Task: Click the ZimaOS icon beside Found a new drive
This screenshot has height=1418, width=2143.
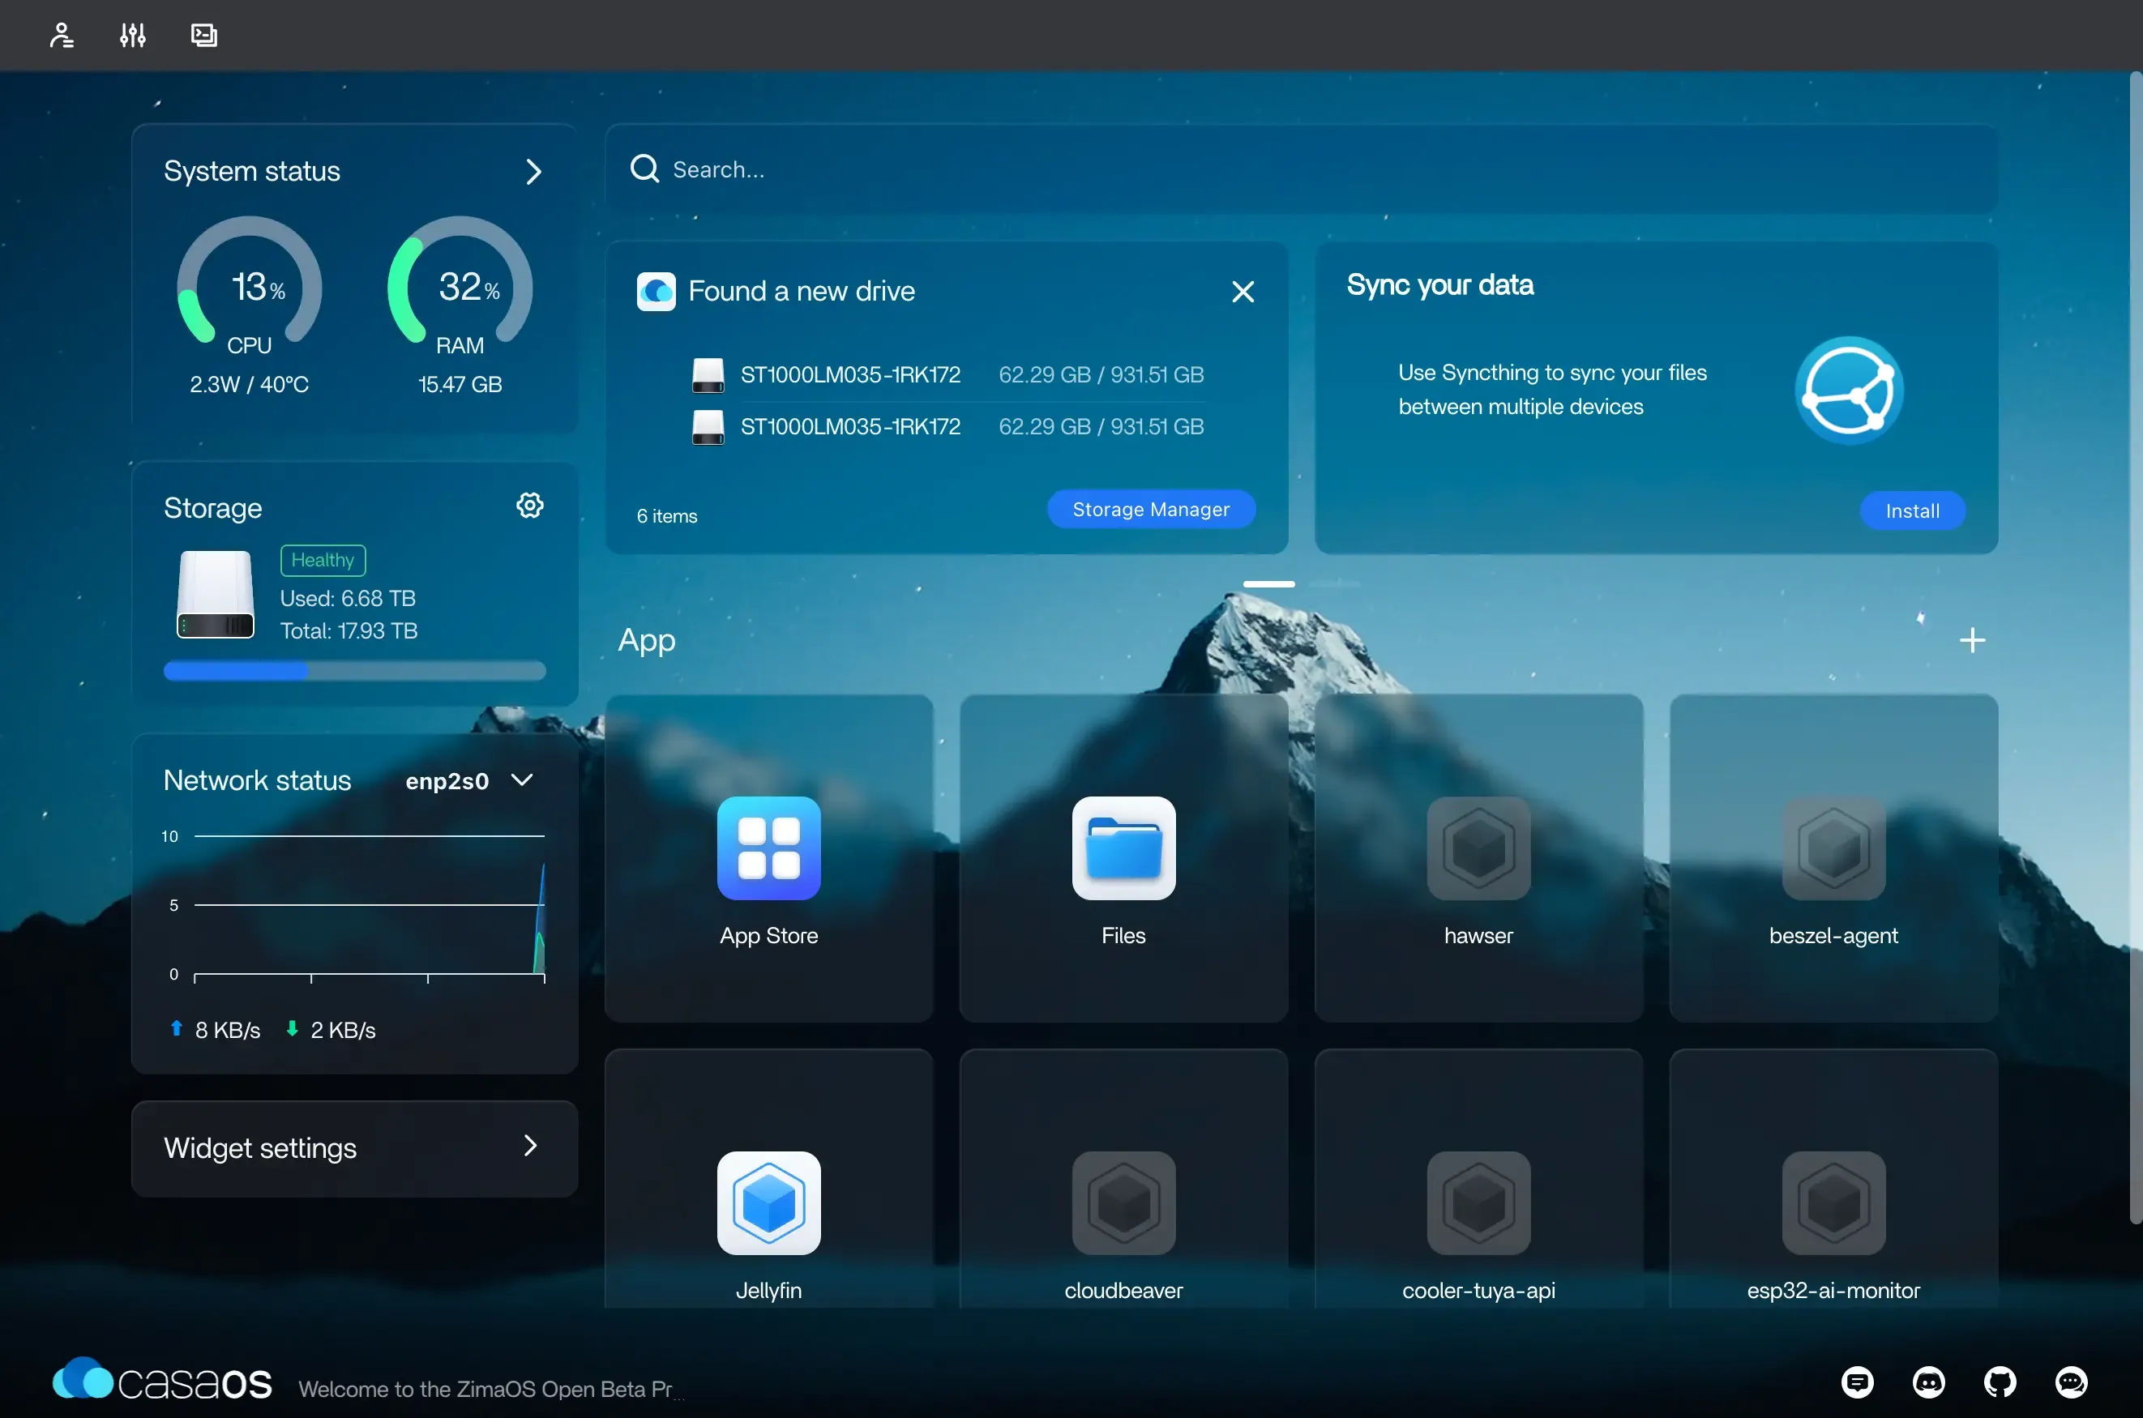Action: tap(656, 291)
